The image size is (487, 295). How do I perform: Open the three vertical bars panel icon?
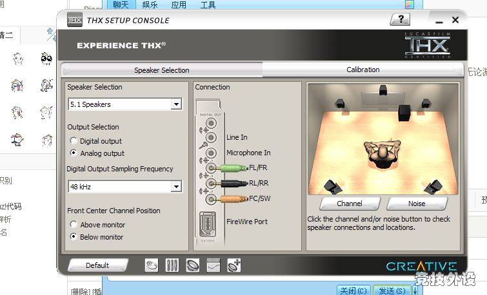[172, 265]
